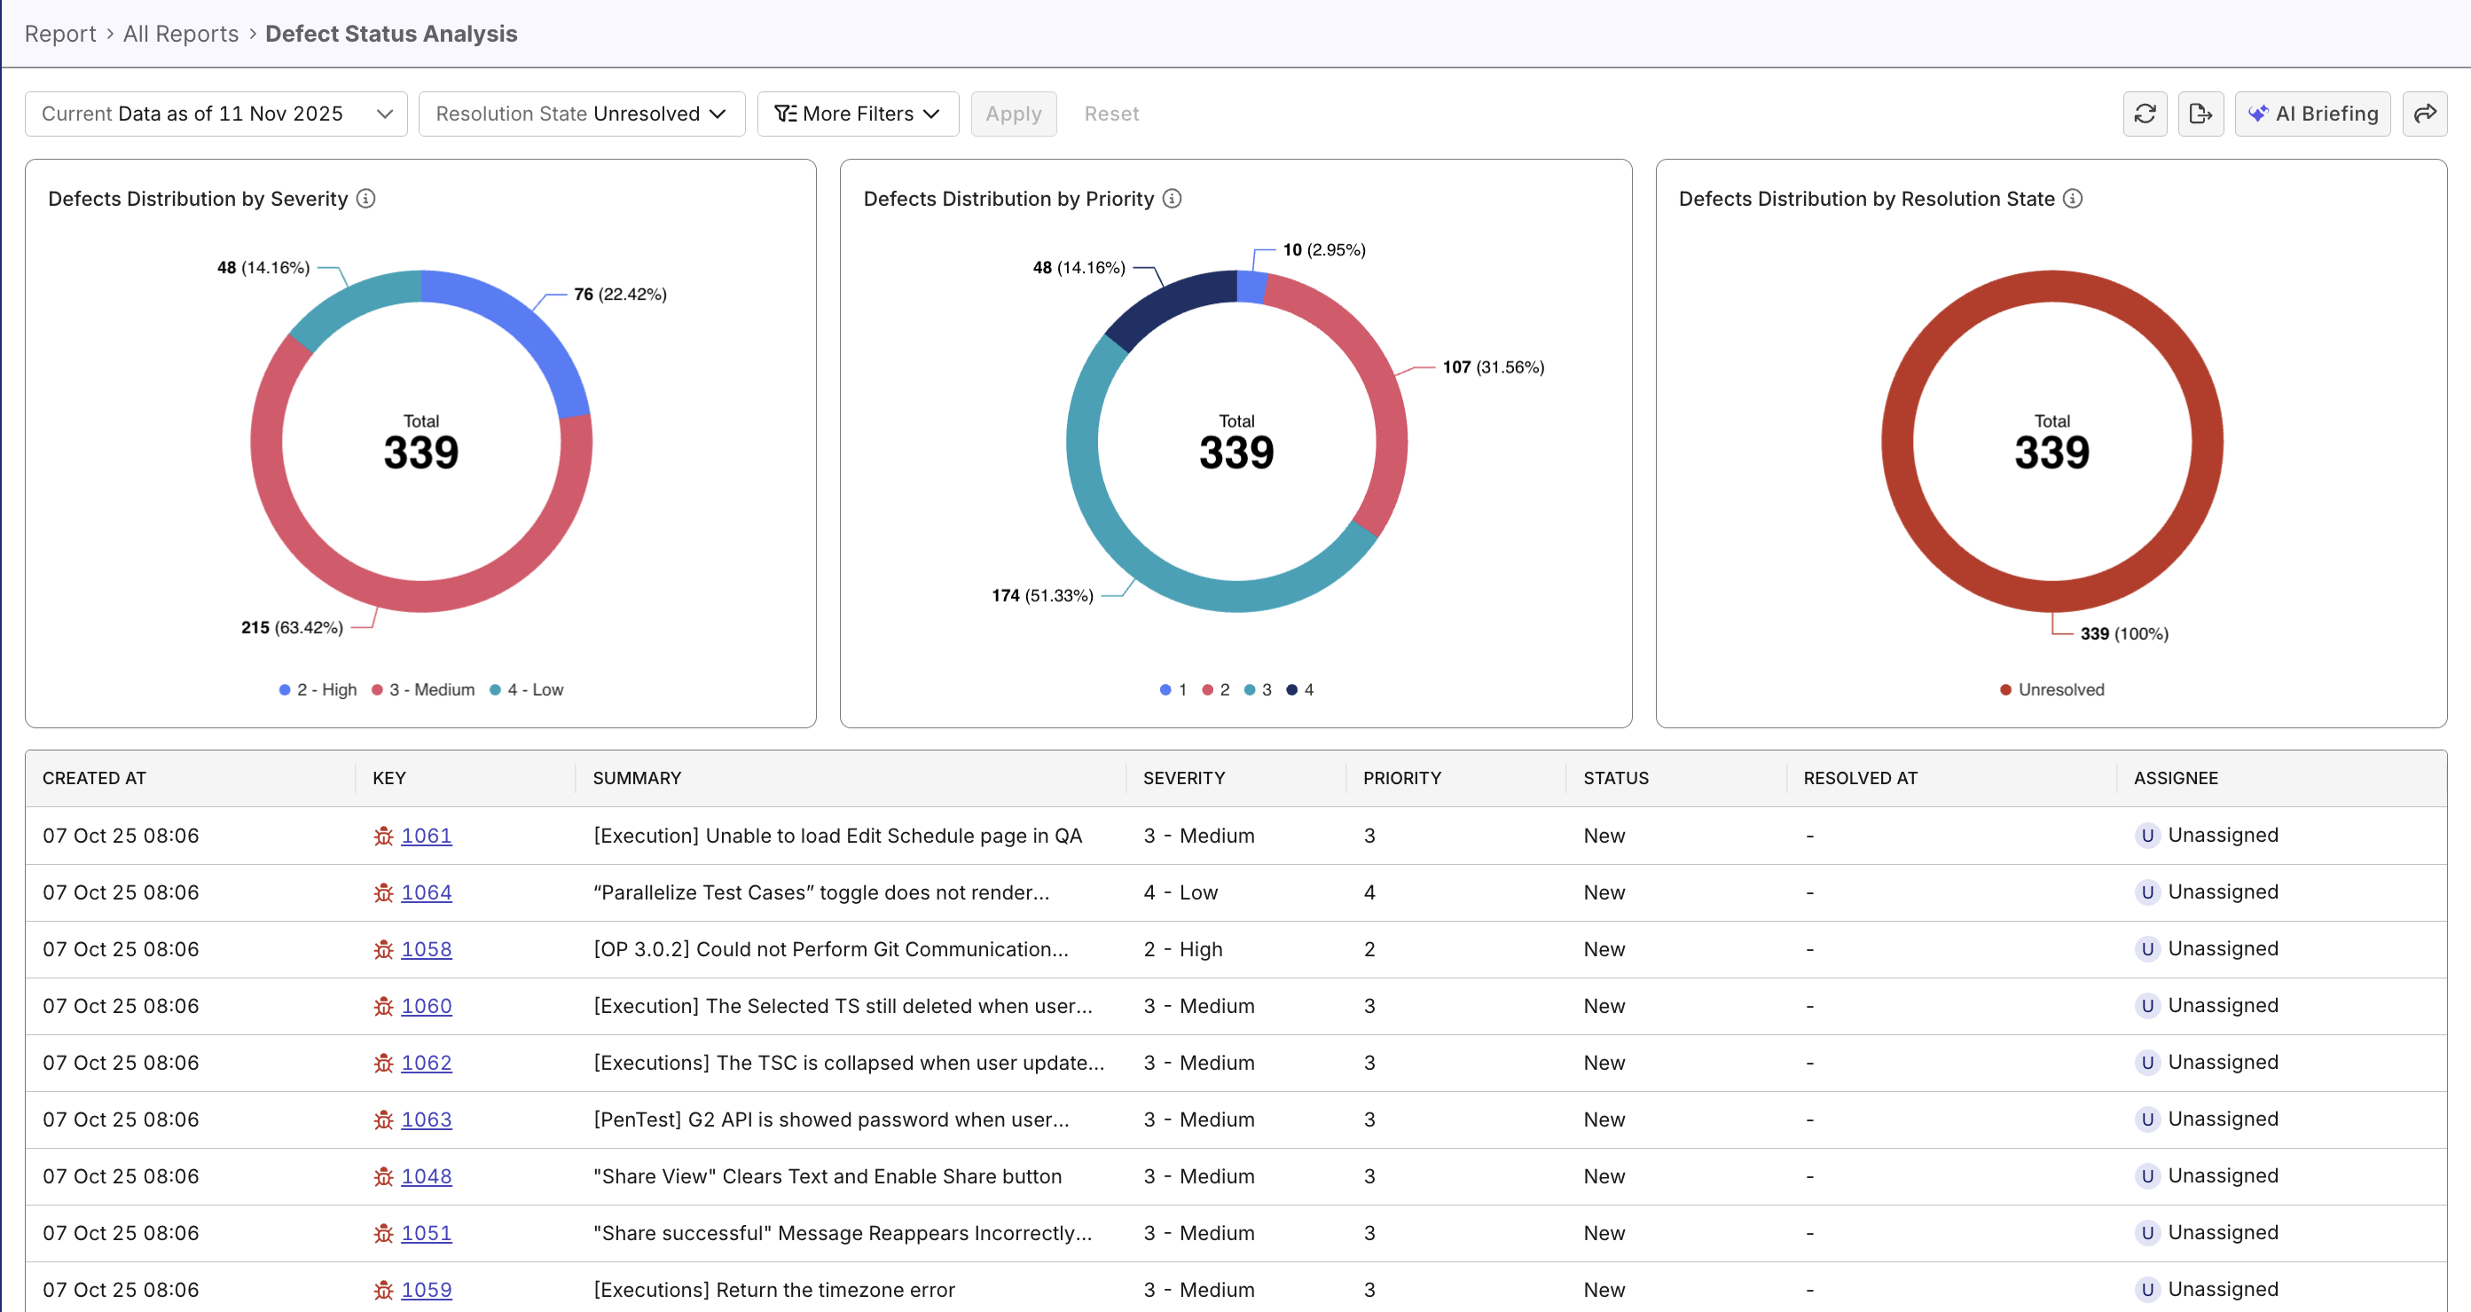Expand the More Filters dropdown

point(857,114)
